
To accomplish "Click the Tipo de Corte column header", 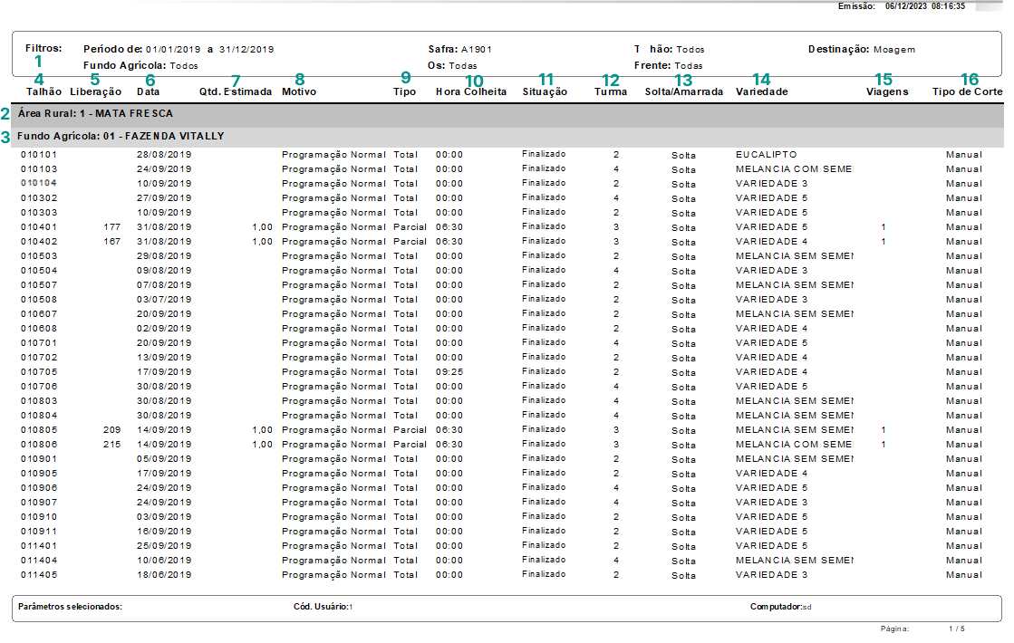I will [x=968, y=91].
